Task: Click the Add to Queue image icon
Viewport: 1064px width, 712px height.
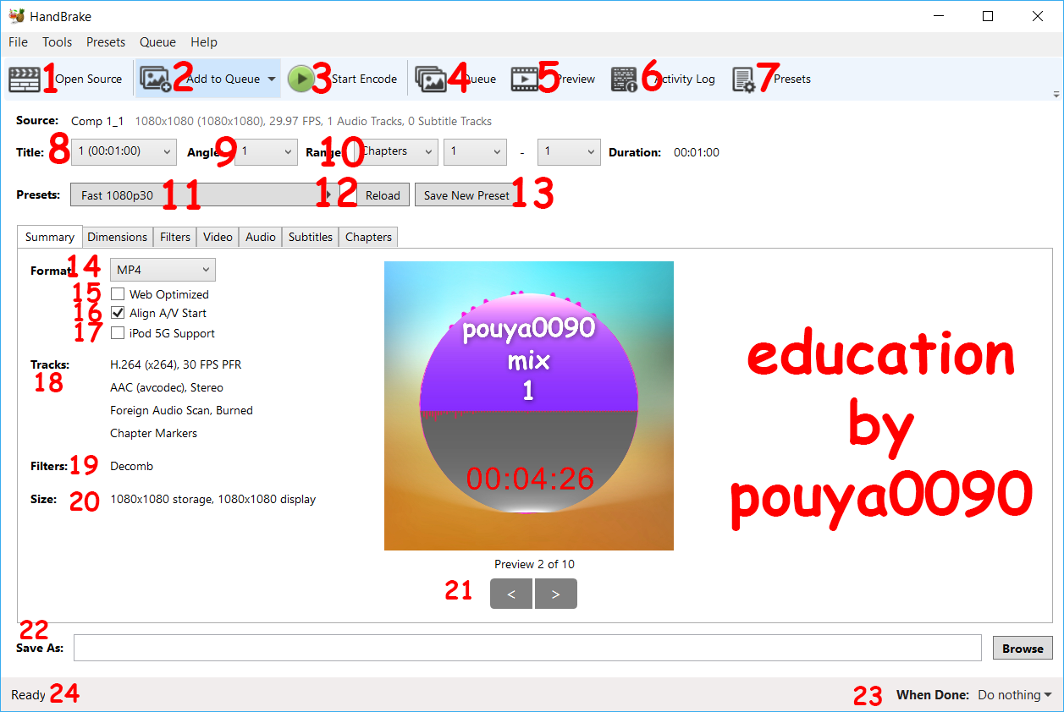Action: coord(155,79)
